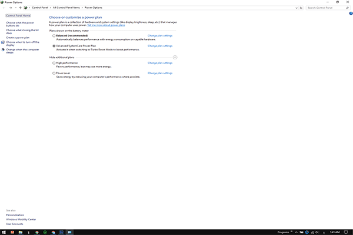
Task: Select the Power saver plan radio button
Action: [54, 73]
